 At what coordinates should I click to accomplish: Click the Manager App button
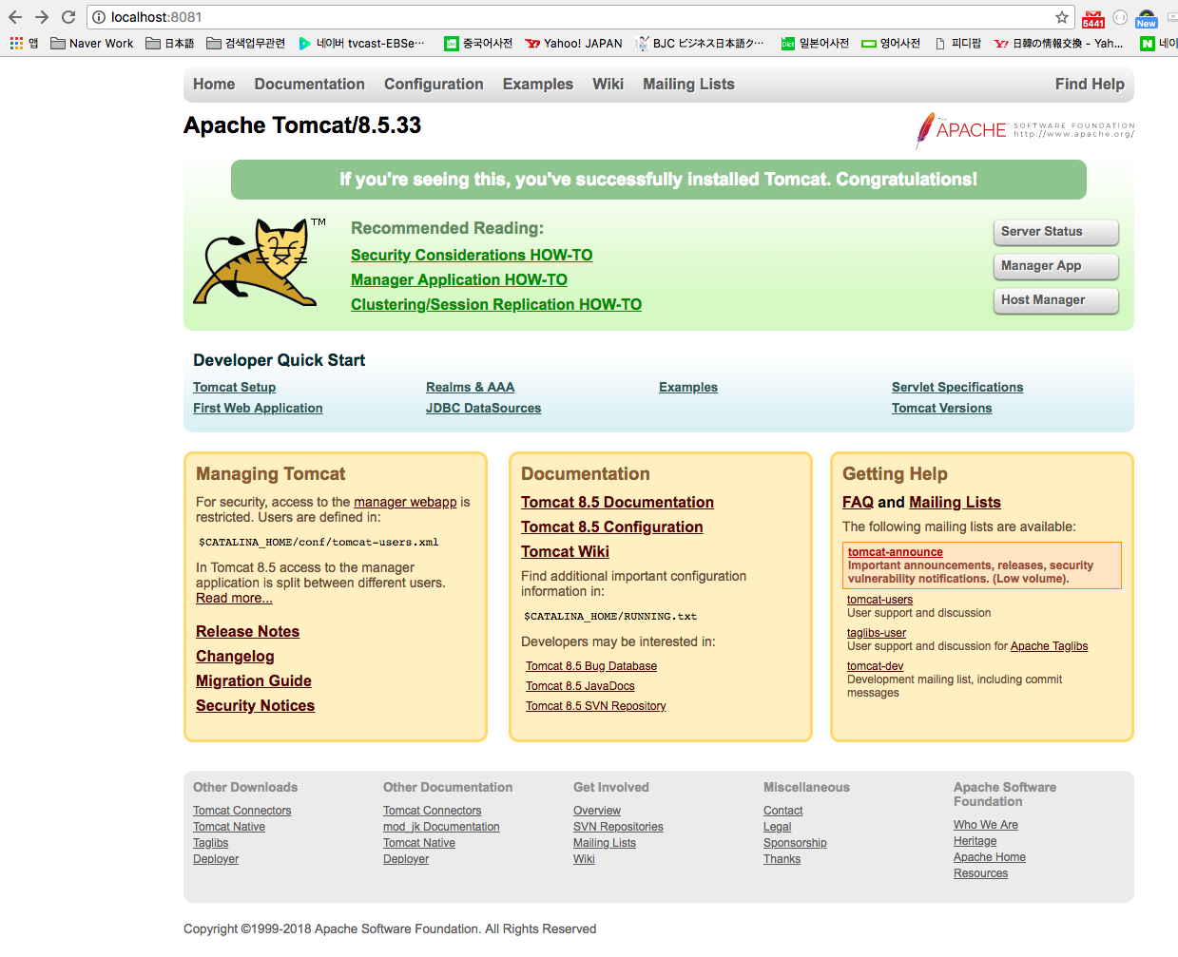tap(1056, 266)
